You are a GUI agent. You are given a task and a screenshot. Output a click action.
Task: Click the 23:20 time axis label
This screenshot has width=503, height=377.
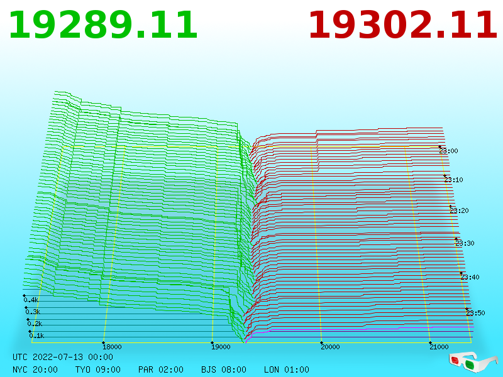click(x=459, y=210)
